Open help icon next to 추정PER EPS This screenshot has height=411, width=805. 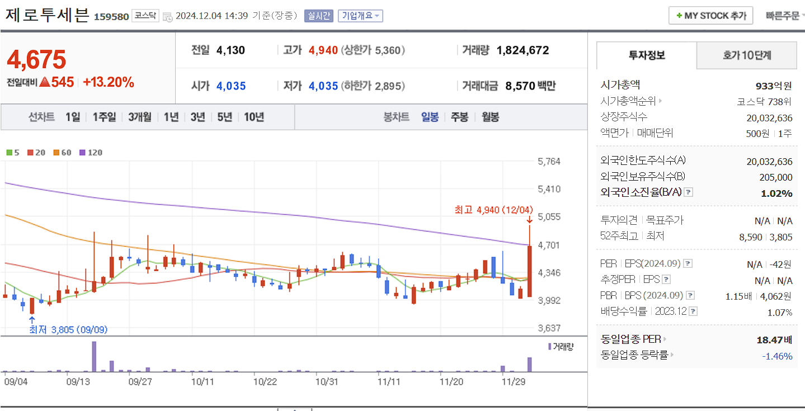pos(666,280)
